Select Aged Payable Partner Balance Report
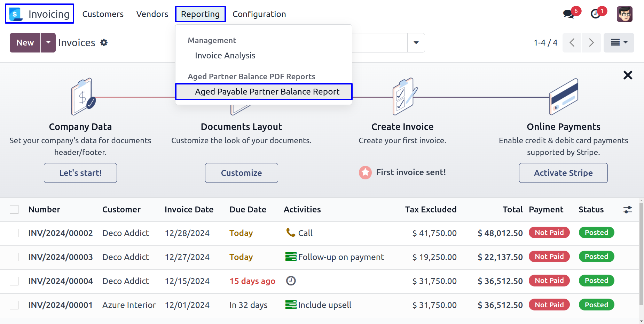644x324 pixels. click(x=267, y=92)
